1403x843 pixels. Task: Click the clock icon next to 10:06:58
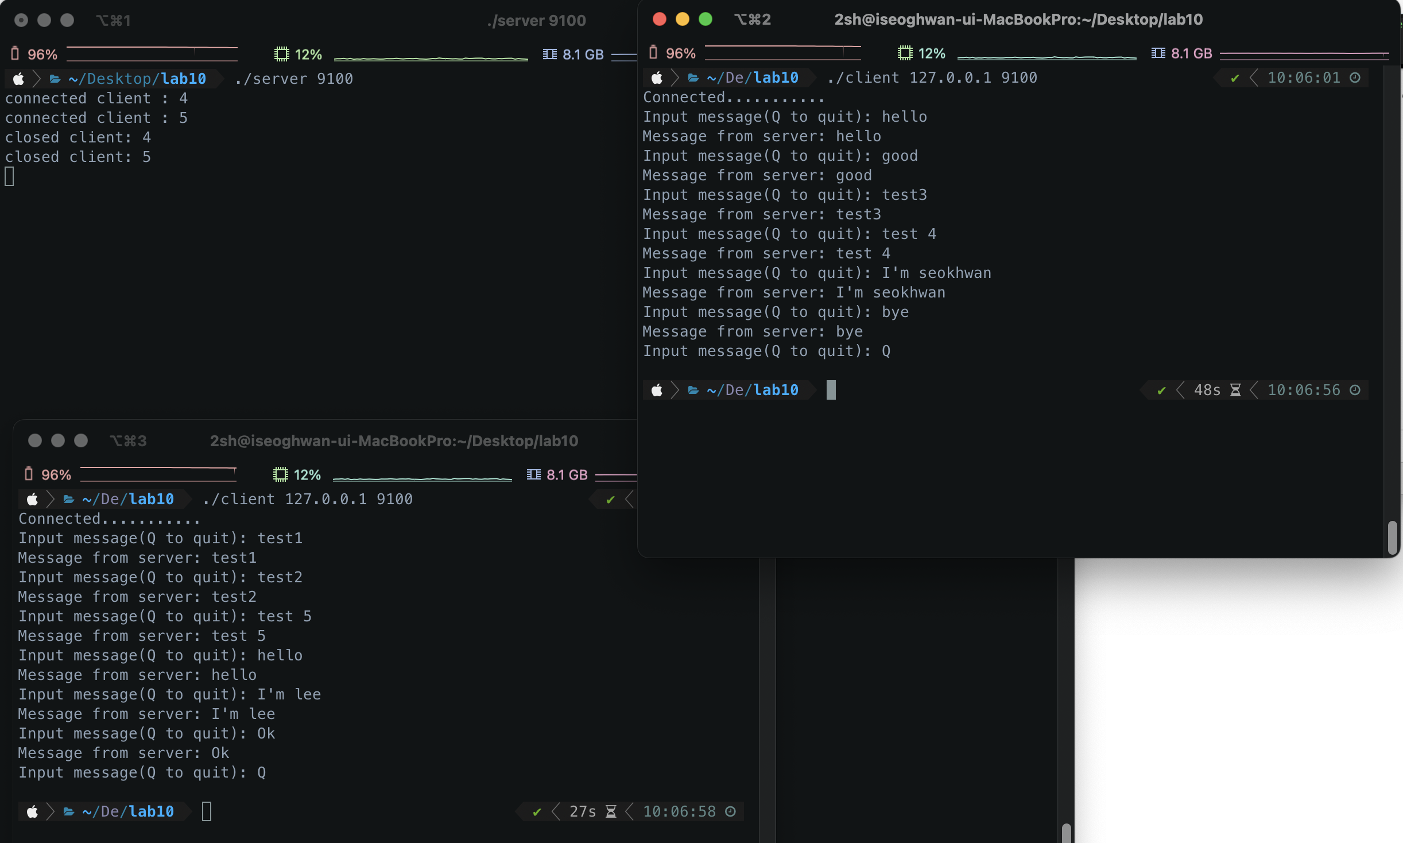tap(730, 811)
